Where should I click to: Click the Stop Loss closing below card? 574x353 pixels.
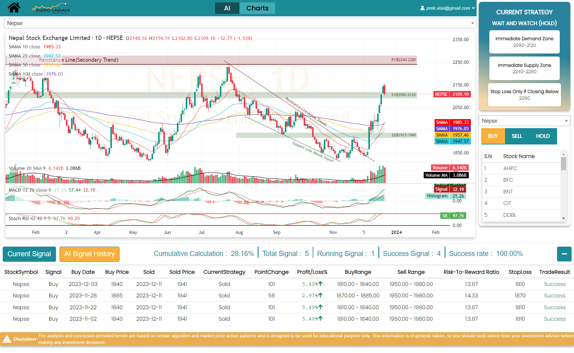pyautogui.click(x=524, y=95)
